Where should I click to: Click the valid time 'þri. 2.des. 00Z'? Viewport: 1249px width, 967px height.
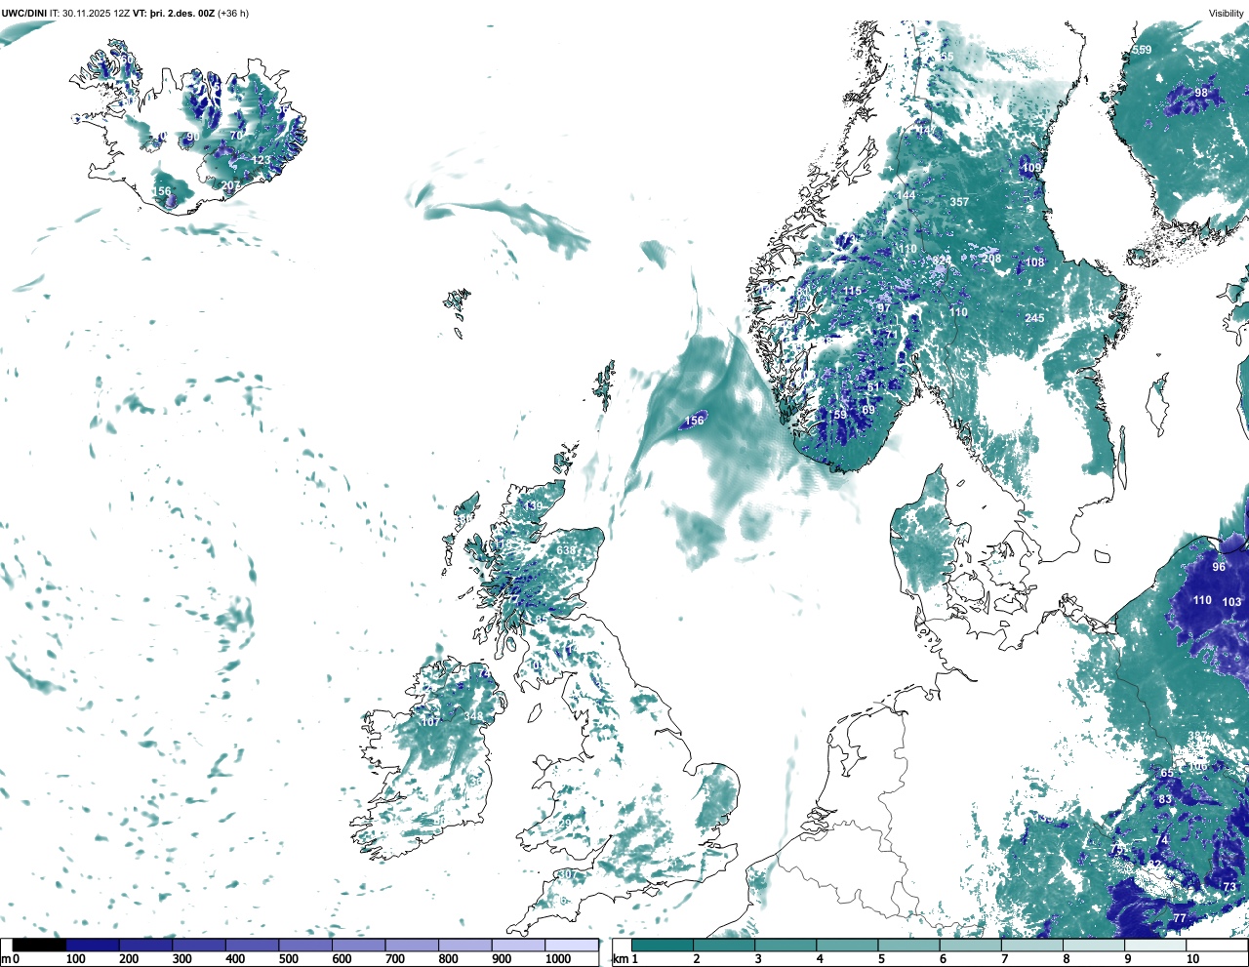pyautogui.click(x=181, y=14)
